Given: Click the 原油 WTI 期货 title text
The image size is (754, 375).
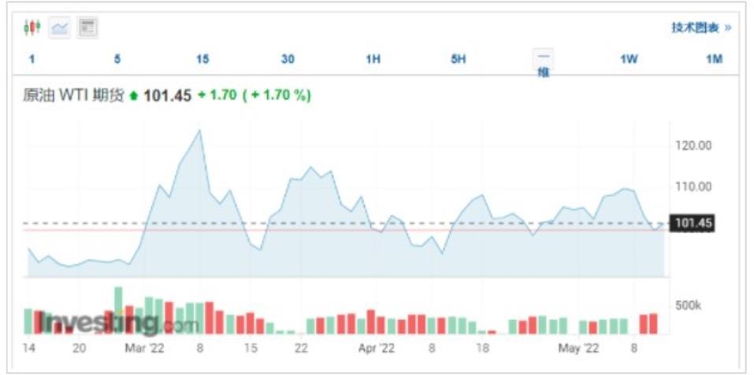Looking at the screenshot, I should click(x=73, y=96).
